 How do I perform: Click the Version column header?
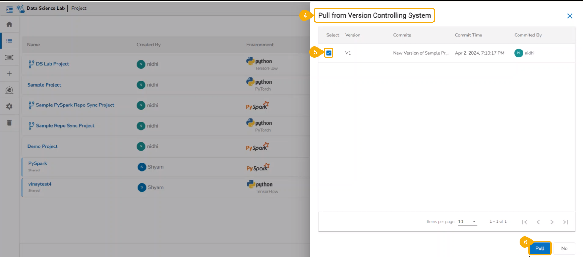pos(353,35)
